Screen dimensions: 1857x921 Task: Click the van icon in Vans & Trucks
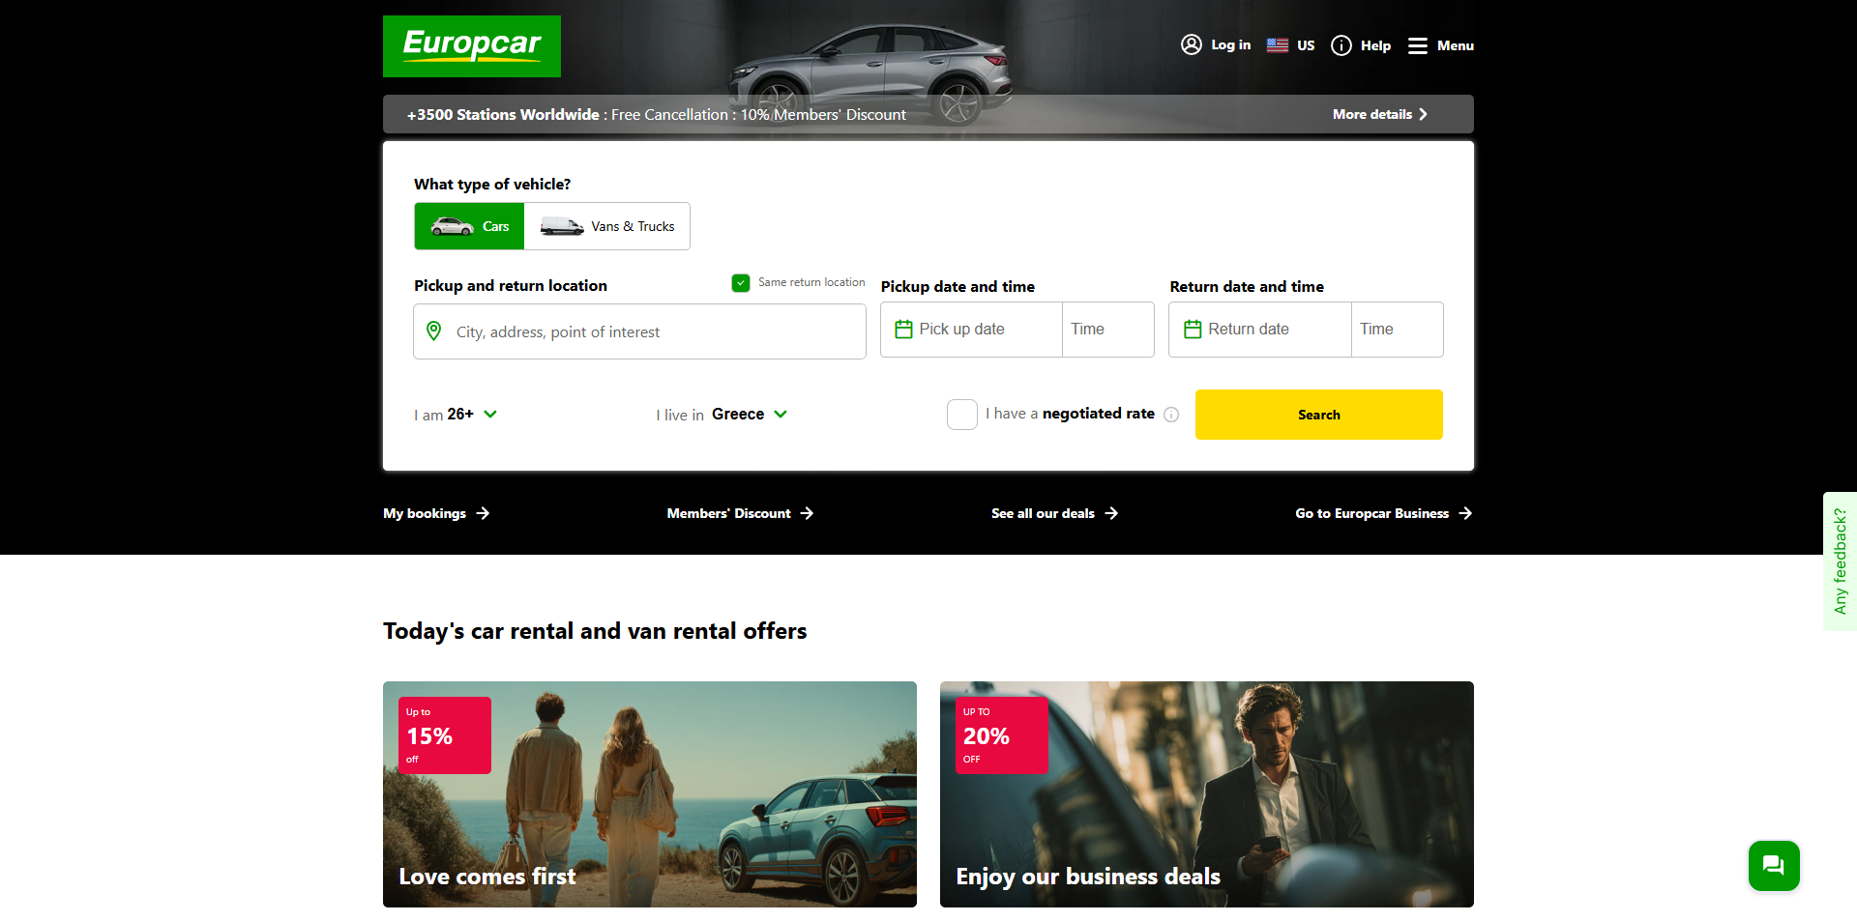point(562,226)
